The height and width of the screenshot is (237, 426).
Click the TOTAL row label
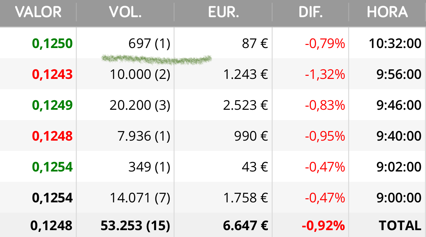click(400, 225)
